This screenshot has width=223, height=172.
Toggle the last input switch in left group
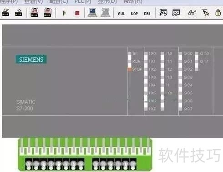81,164
